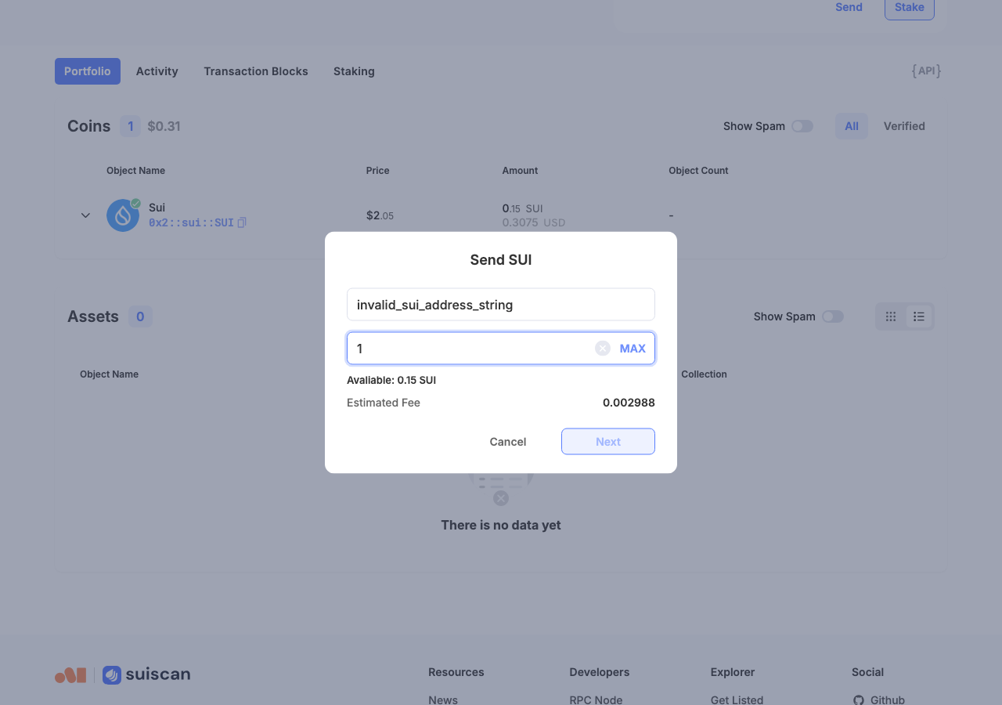Select the Staking tab
The height and width of the screenshot is (705, 1002).
pos(354,71)
